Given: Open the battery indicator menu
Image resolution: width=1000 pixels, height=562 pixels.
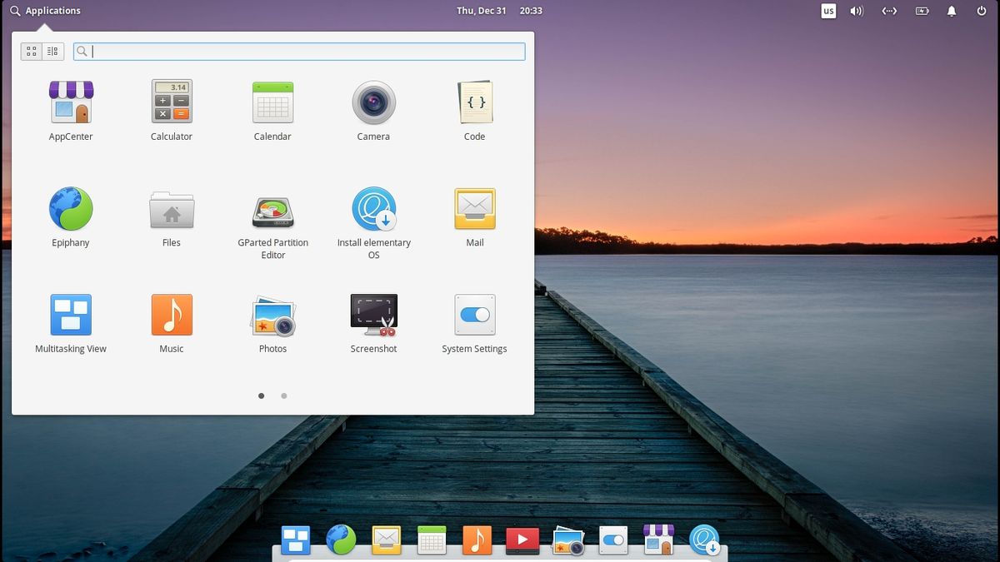Looking at the screenshot, I should tap(921, 11).
